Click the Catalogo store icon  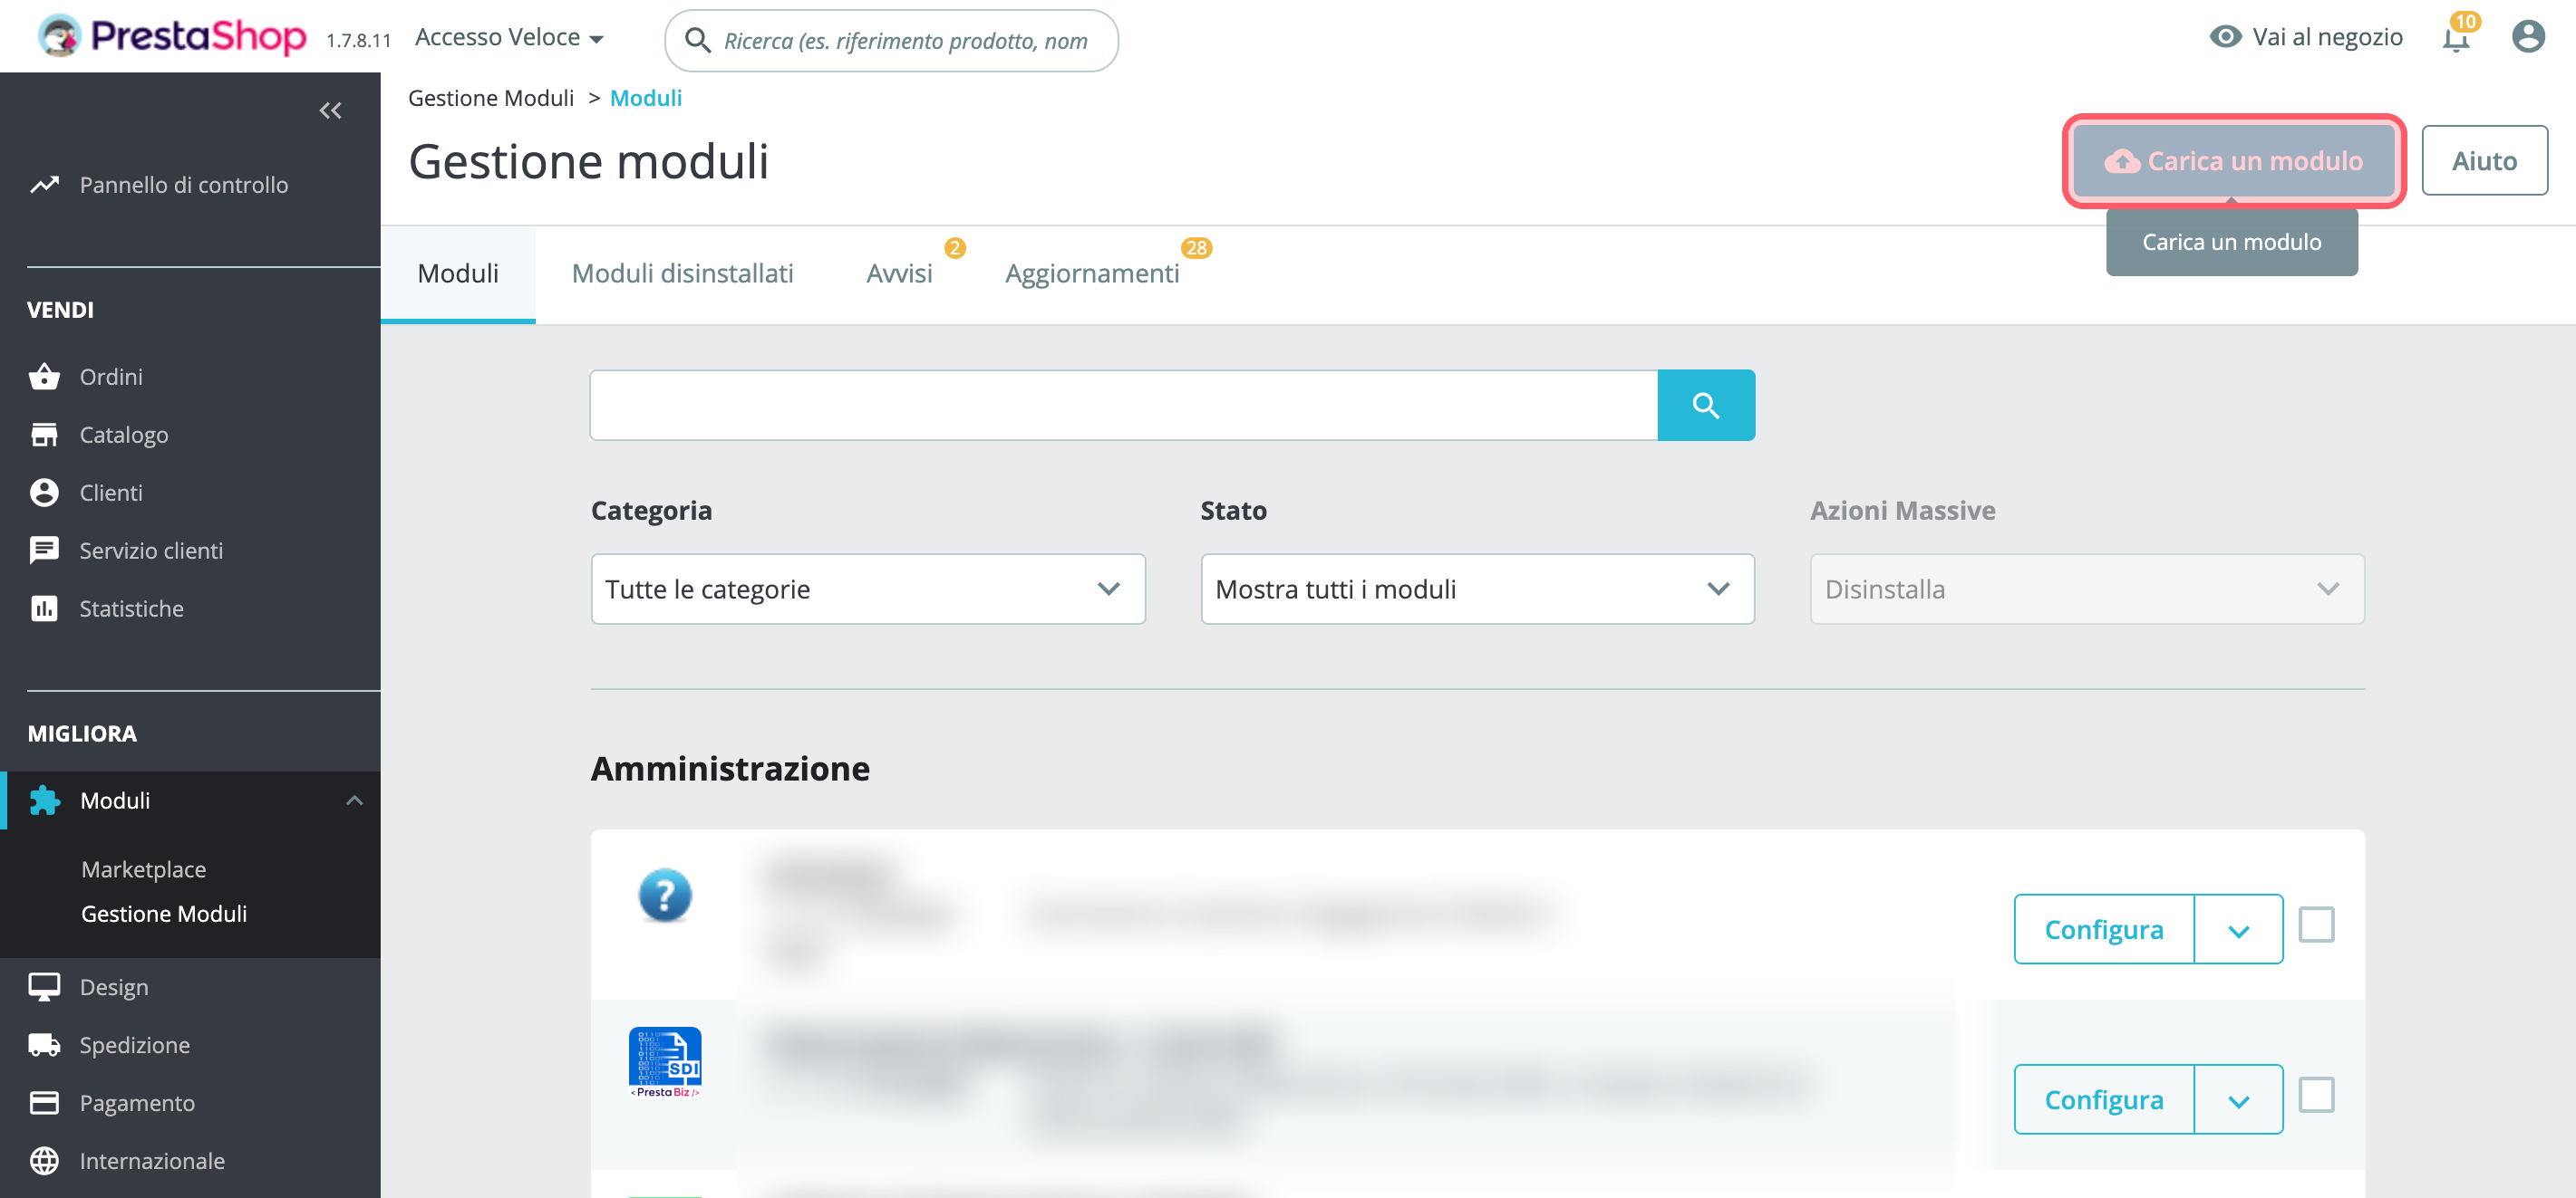coord(44,435)
